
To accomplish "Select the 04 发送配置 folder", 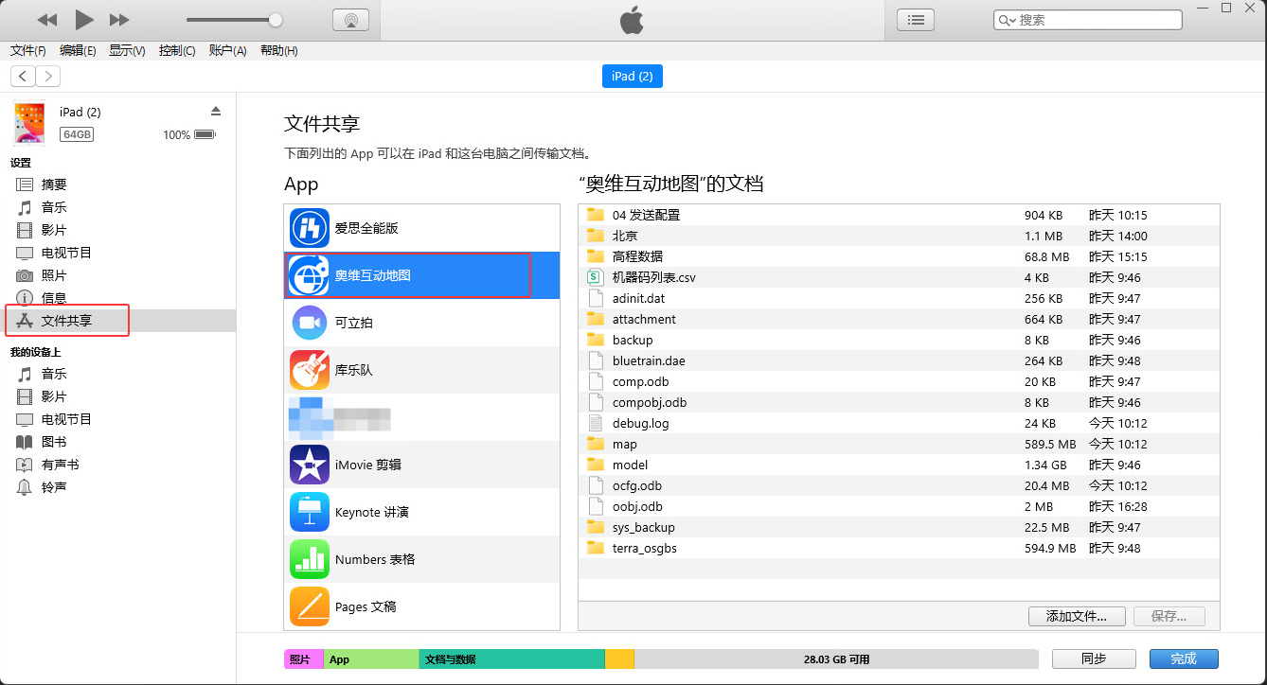I will 899,215.
